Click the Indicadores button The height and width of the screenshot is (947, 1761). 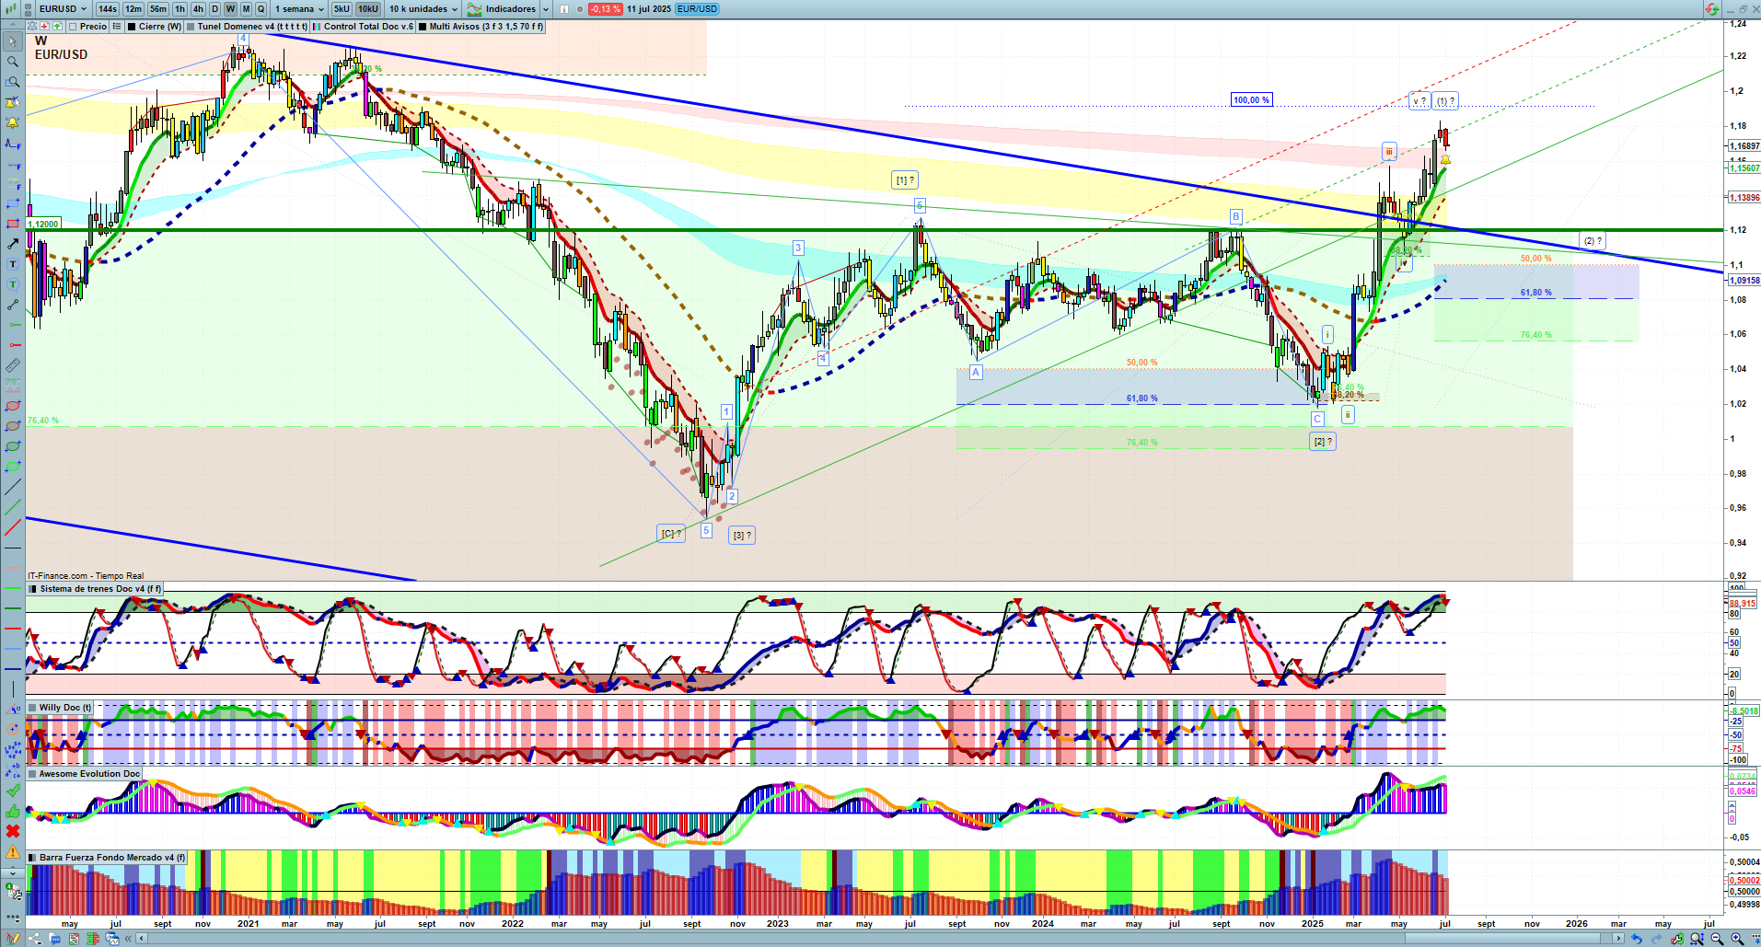click(x=502, y=9)
